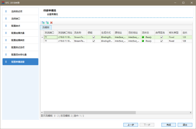Open the 配置组播流量 sidebar step
Screen dimensions: 196x129
coord(20,33)
